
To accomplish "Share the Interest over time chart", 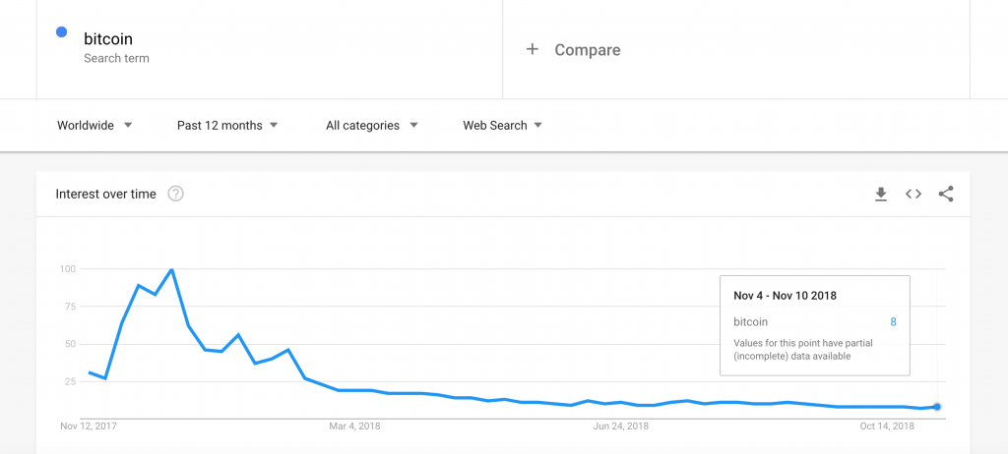I will 946,194.
